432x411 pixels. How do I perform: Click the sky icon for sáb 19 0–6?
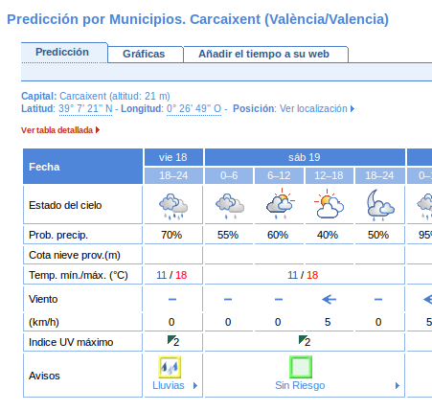coord(230,206)
